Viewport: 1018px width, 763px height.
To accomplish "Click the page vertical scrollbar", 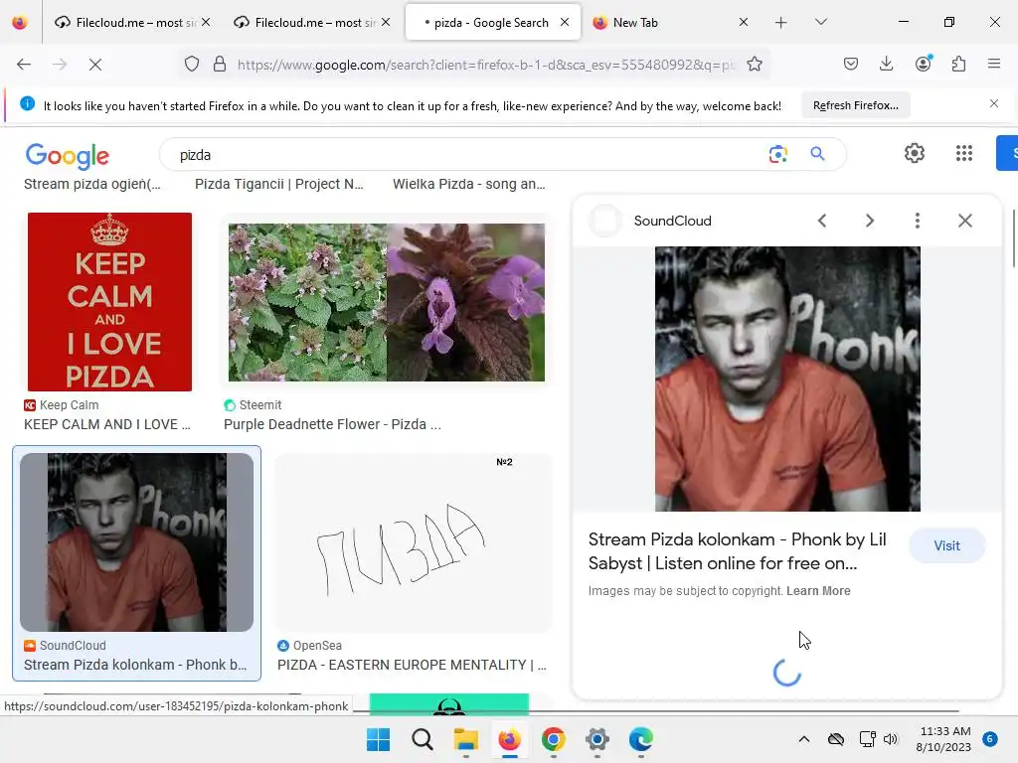I will [1013, 238].
